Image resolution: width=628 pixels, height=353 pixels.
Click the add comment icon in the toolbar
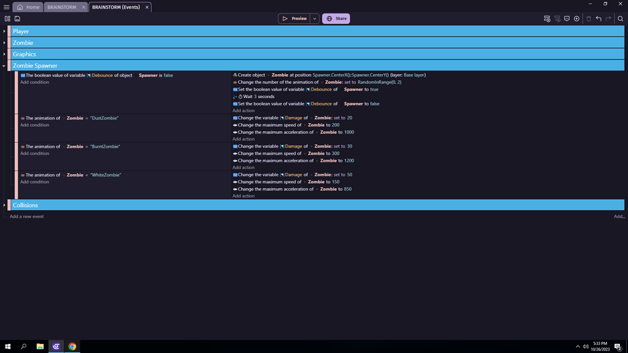[567, 18]
